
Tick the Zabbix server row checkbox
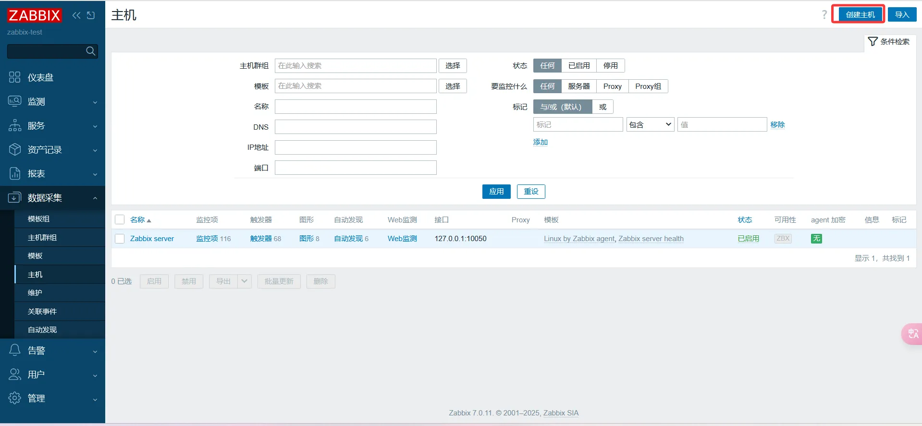tap(120, 238)
